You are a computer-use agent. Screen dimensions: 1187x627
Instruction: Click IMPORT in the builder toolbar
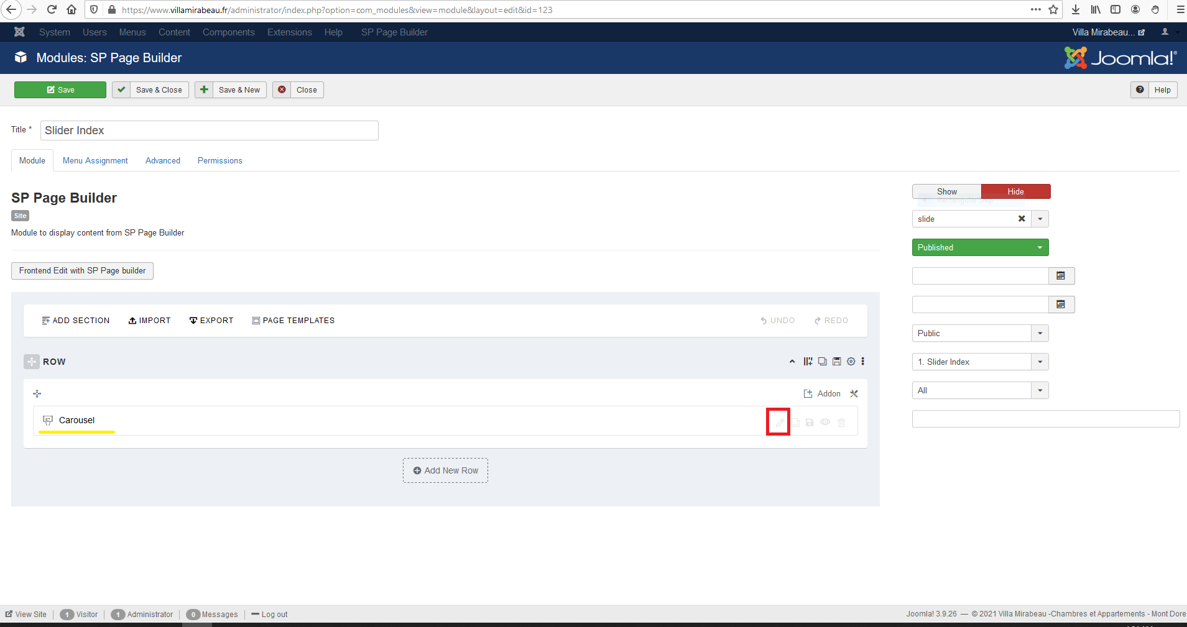(149, 321)
